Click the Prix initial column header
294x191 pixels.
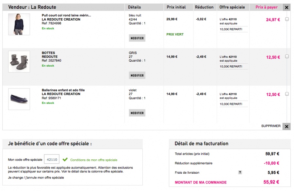click(x=176, y=7)
